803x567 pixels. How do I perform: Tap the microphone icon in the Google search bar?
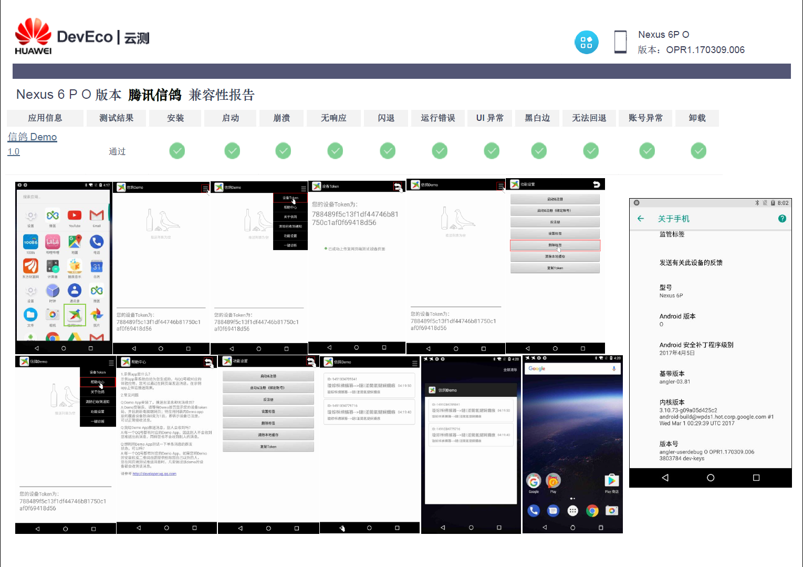click(614, 369)
